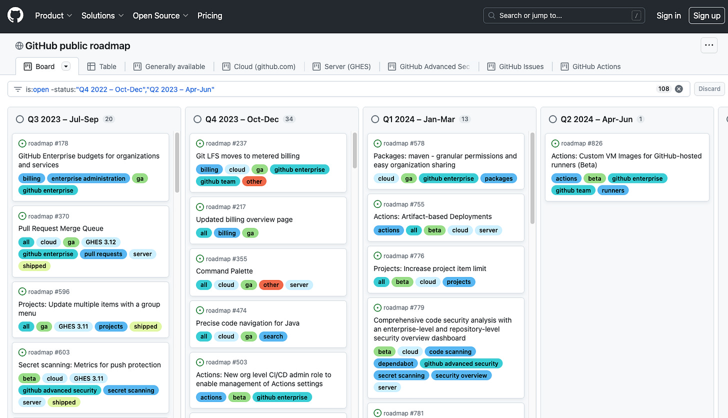Click the 'enterprise administration' label on #178

click(88, 178)
